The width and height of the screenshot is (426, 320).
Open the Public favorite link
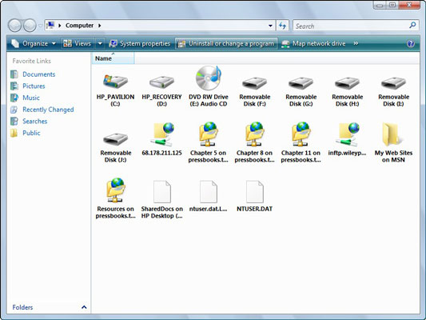point(31,133)
